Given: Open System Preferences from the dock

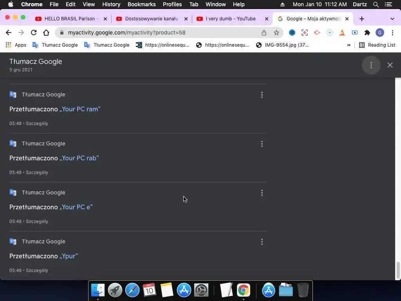Looking at the screenshot, I should point(201,290).
